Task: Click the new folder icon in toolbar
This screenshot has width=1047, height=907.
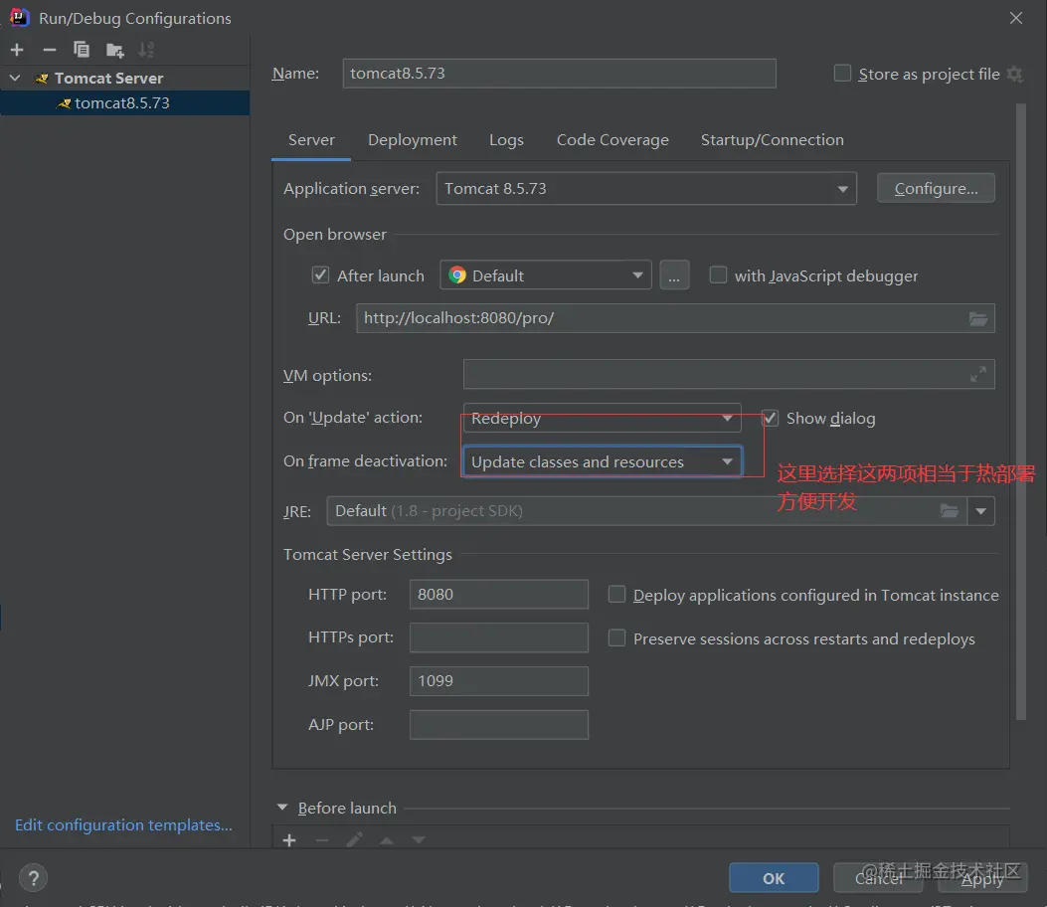Action: click(115, 50)
